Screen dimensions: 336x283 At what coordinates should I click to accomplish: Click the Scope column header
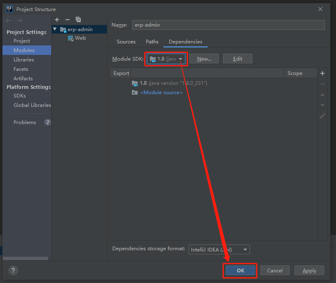300,73
